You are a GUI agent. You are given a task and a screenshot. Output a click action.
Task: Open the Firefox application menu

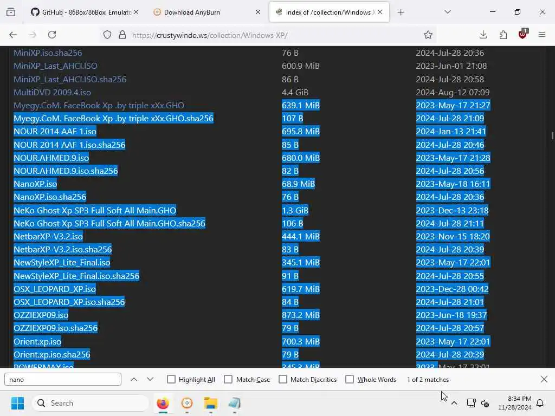[542, 35]
